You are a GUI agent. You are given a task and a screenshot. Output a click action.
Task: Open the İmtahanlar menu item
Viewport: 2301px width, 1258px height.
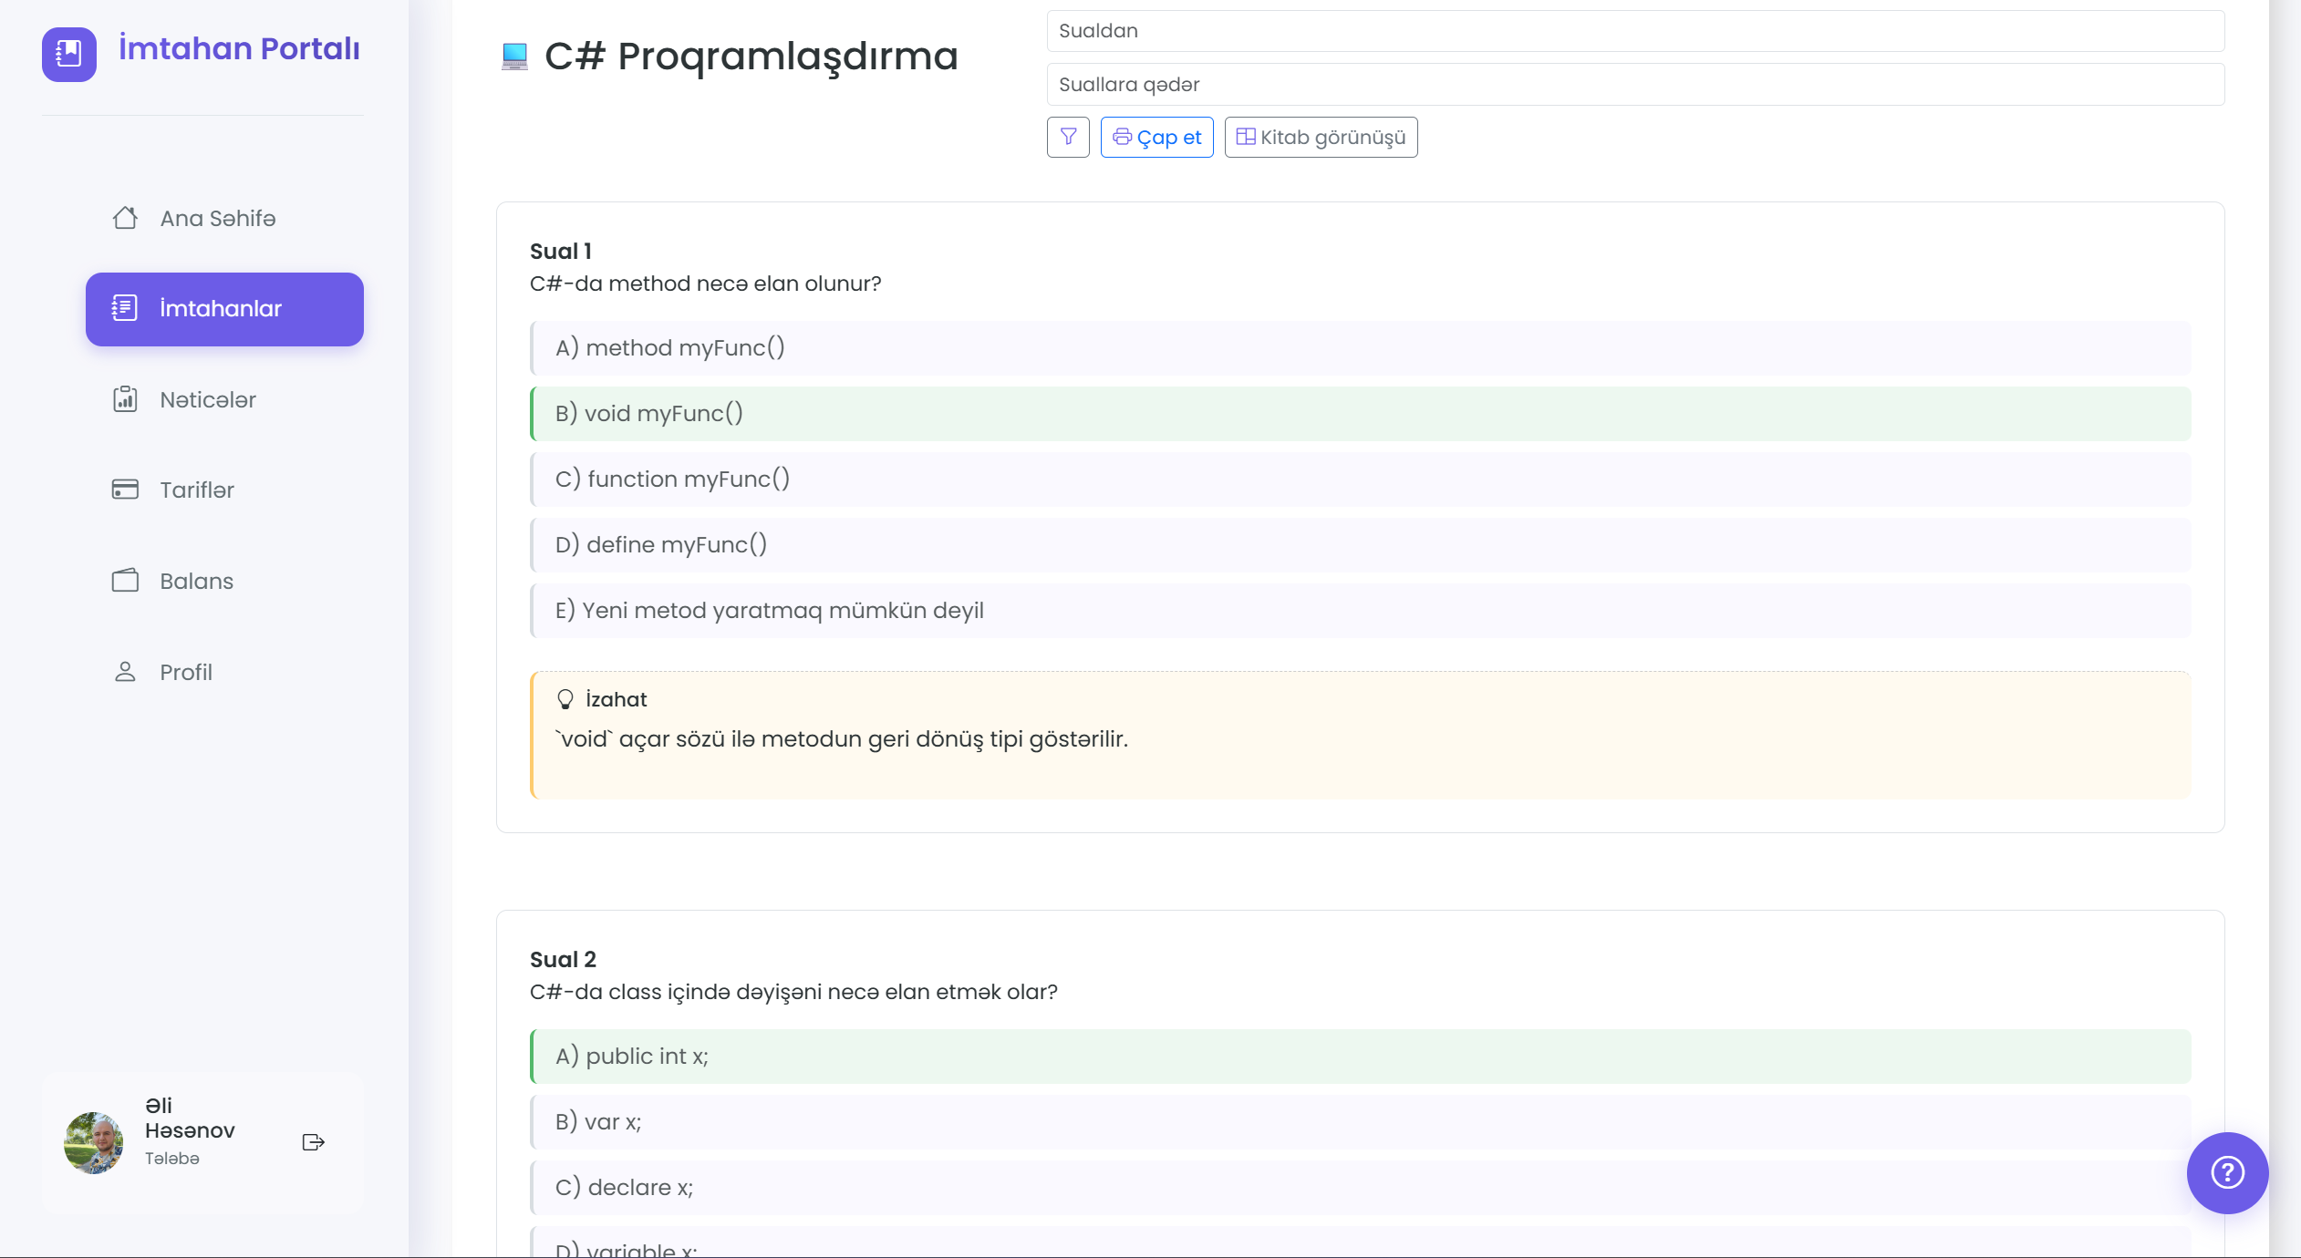point(224,309)
